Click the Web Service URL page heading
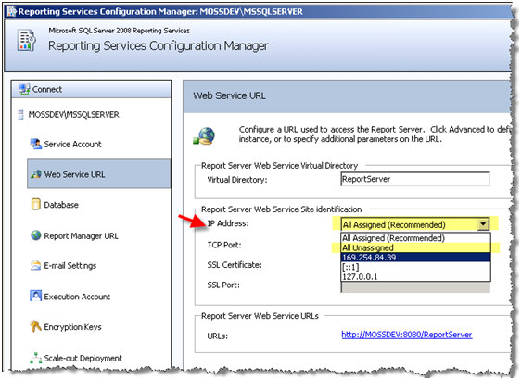This screenshot has width=521, height=380. (x=229, y=95)
